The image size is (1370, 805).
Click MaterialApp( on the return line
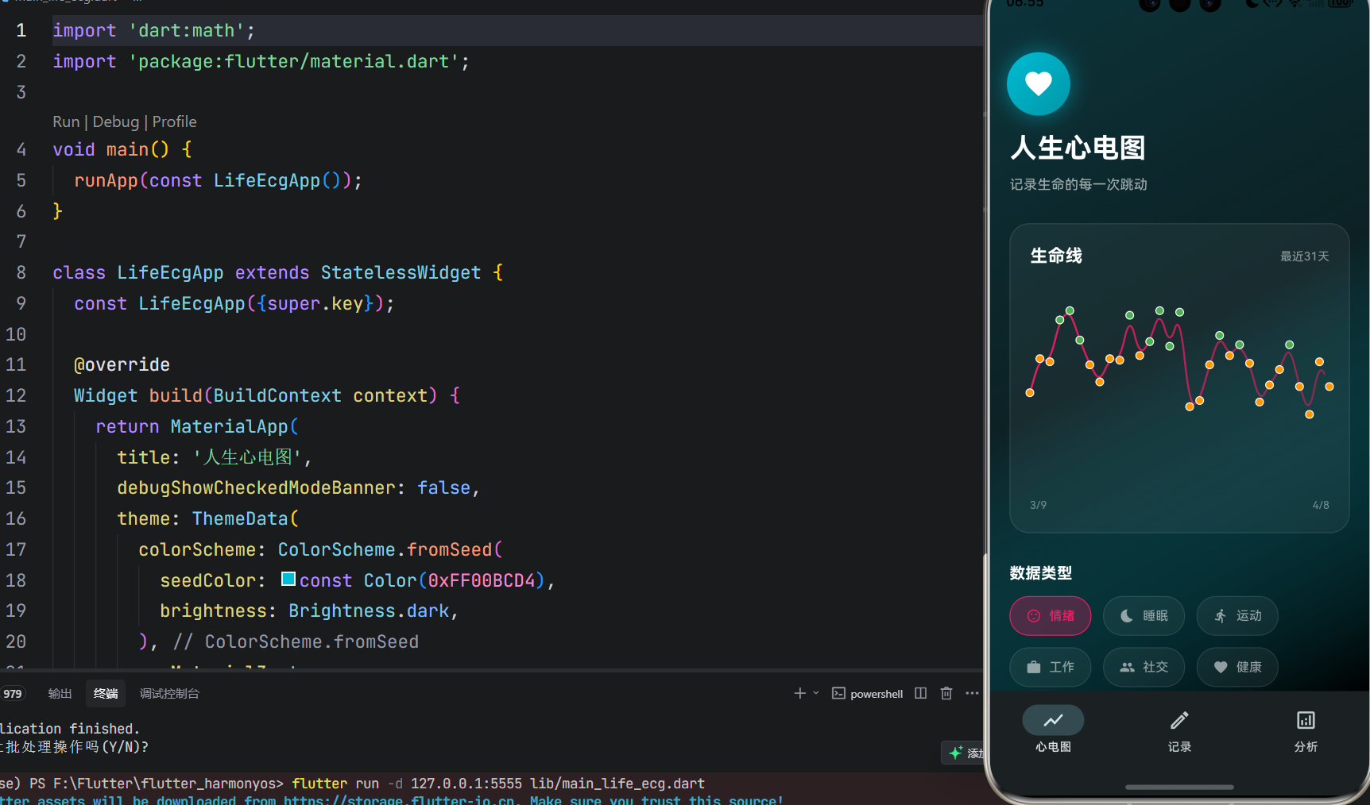234,426
